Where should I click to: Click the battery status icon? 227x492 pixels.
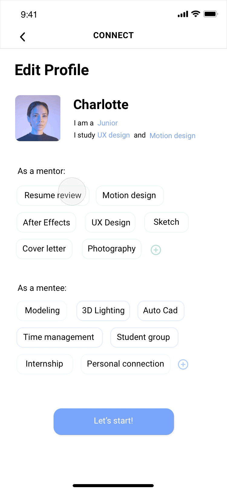point(211,14)
